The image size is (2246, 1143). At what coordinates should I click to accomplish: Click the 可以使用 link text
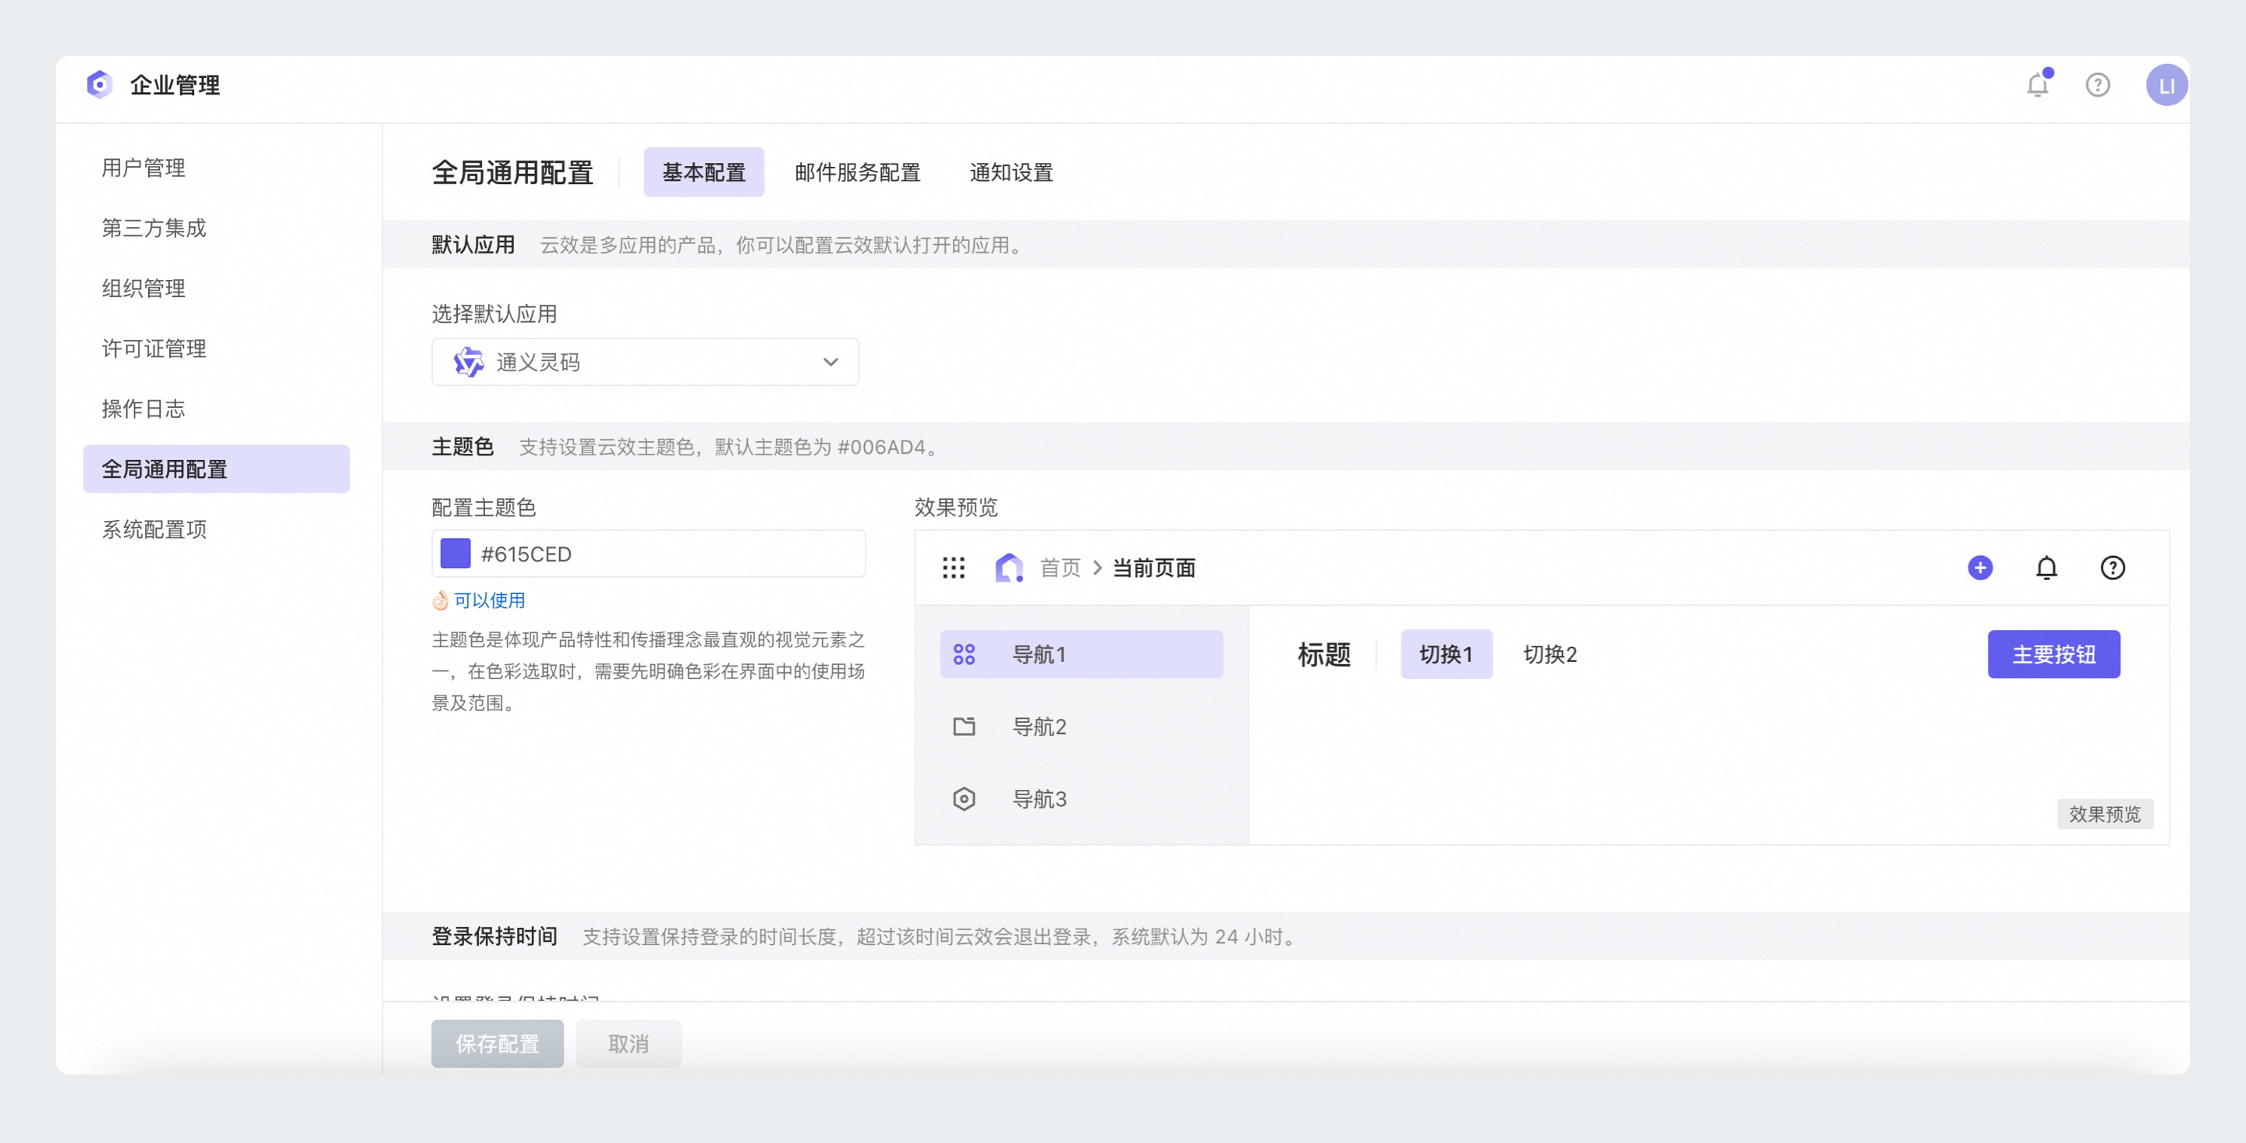click(490, 600)
